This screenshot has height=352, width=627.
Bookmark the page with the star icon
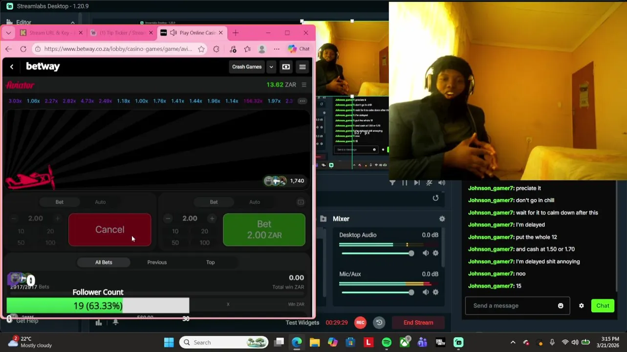[201, 49]
